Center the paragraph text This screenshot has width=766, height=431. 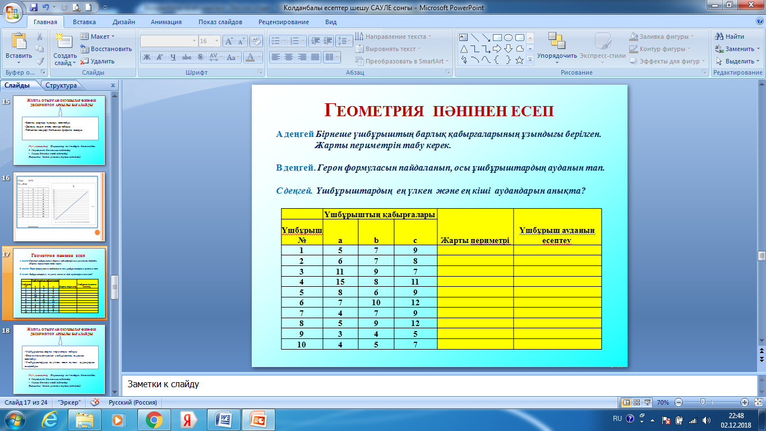coord(289,57)
